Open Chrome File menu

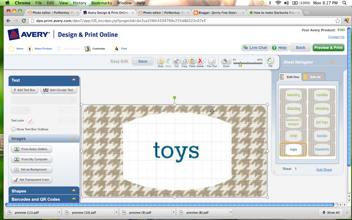click(38, 3)
